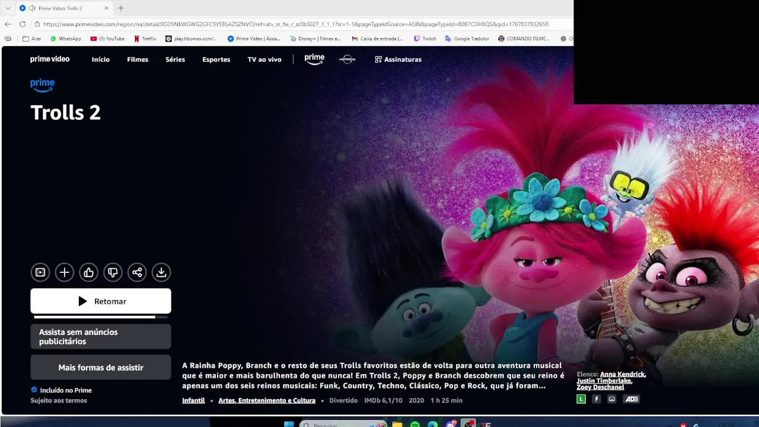Add Trolls 2 to watchlist (plus icon)
759x427 pixels.
click(65, 272)
